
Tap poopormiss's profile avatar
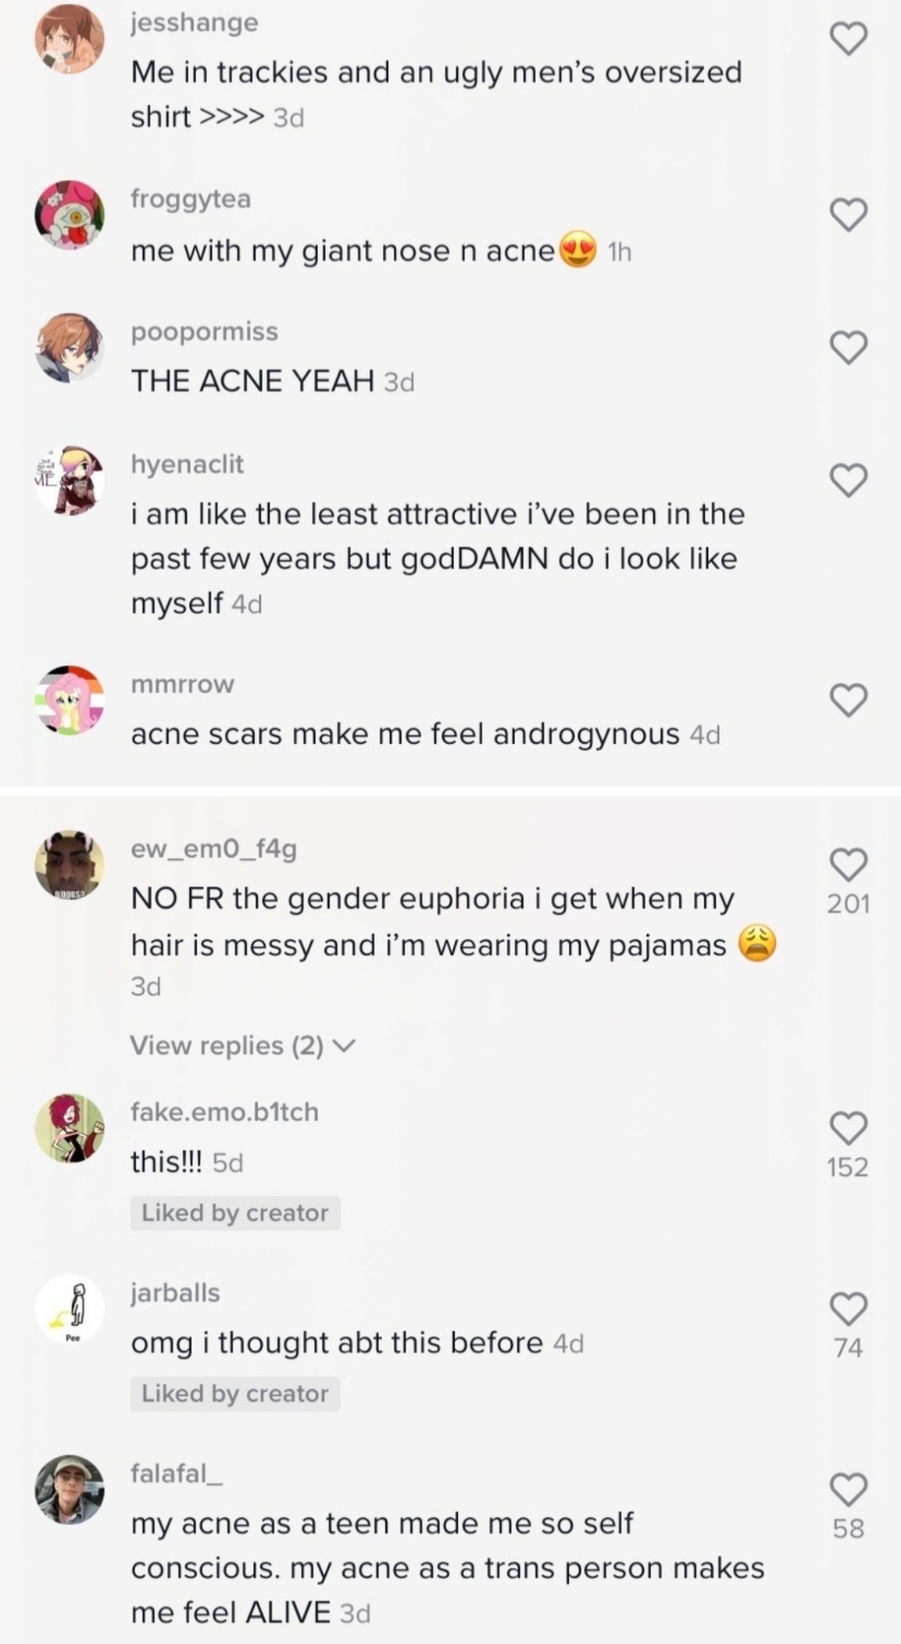(x=69, y=347)
